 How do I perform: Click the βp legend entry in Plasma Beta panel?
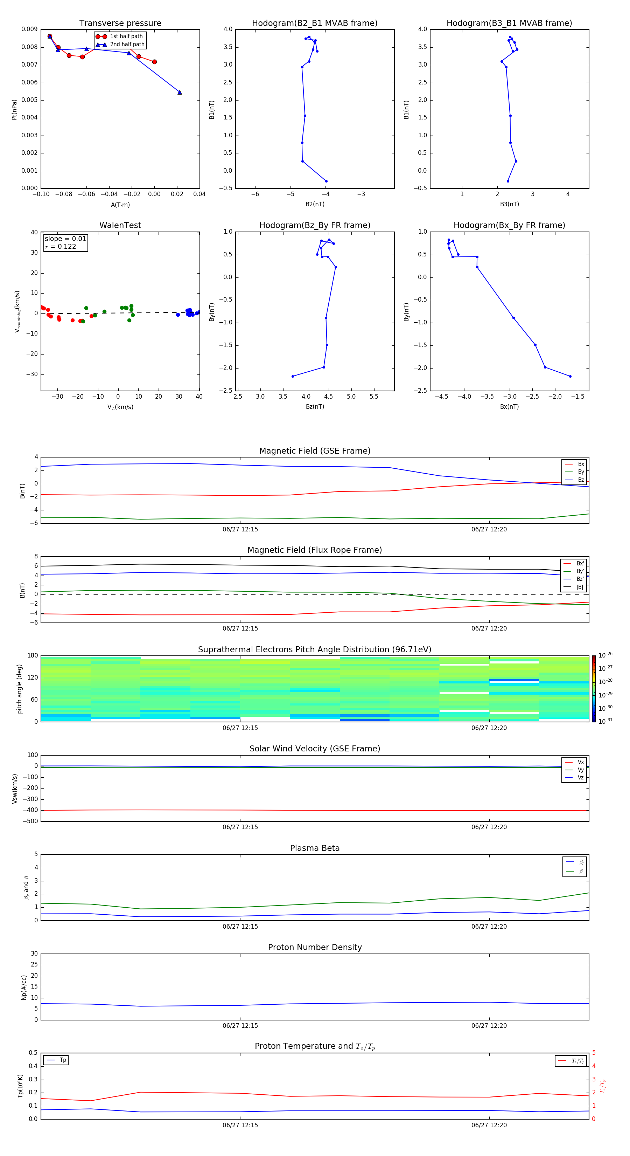[x=575, y=862]
